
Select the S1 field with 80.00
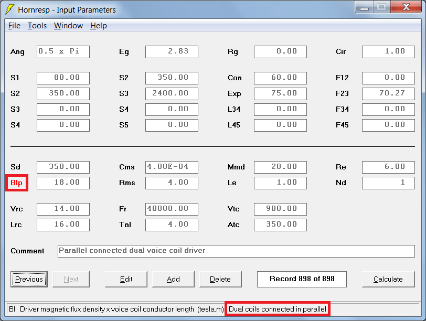(63, 78)
